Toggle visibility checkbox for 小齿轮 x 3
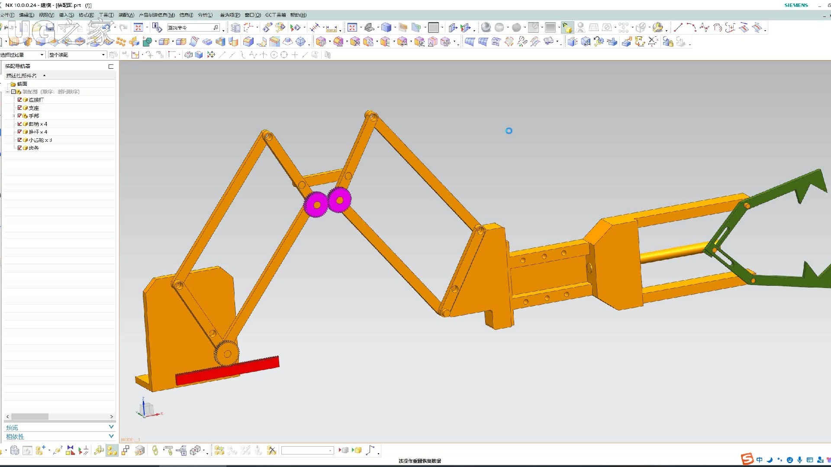Screen dimensions: 831x467 click(x=19, y=140)
